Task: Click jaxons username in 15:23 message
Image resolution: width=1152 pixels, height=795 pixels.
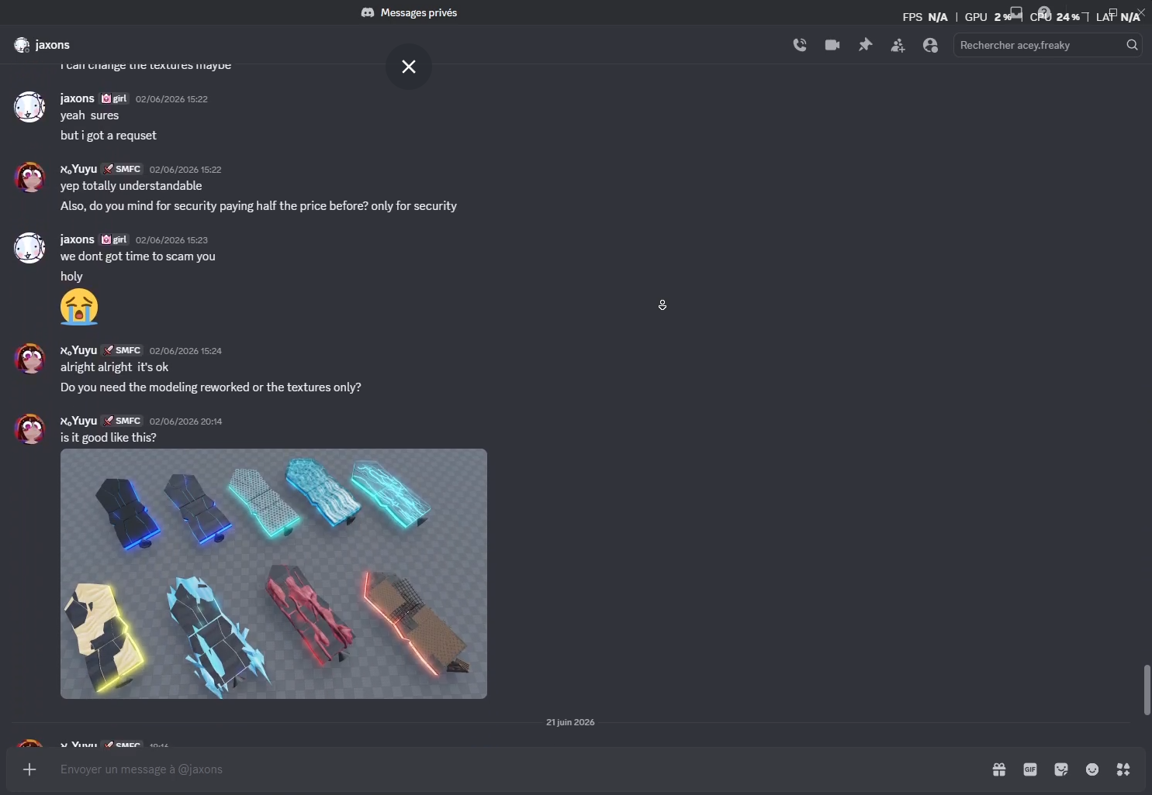Action: pyautogui.click(x=78, y=239)
